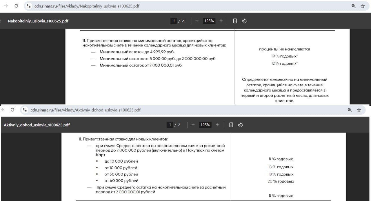Bookmark the Nakopitelniy PDF with the star
This screenshot has height=201, width=371.
363,6
